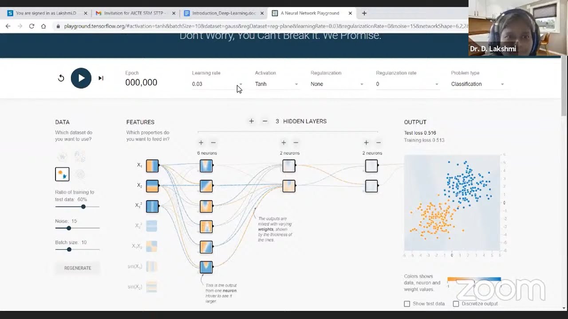Click the playground.tensorflow.org address bar
Viewport: 568px width, 319px height.
point(265,26)
